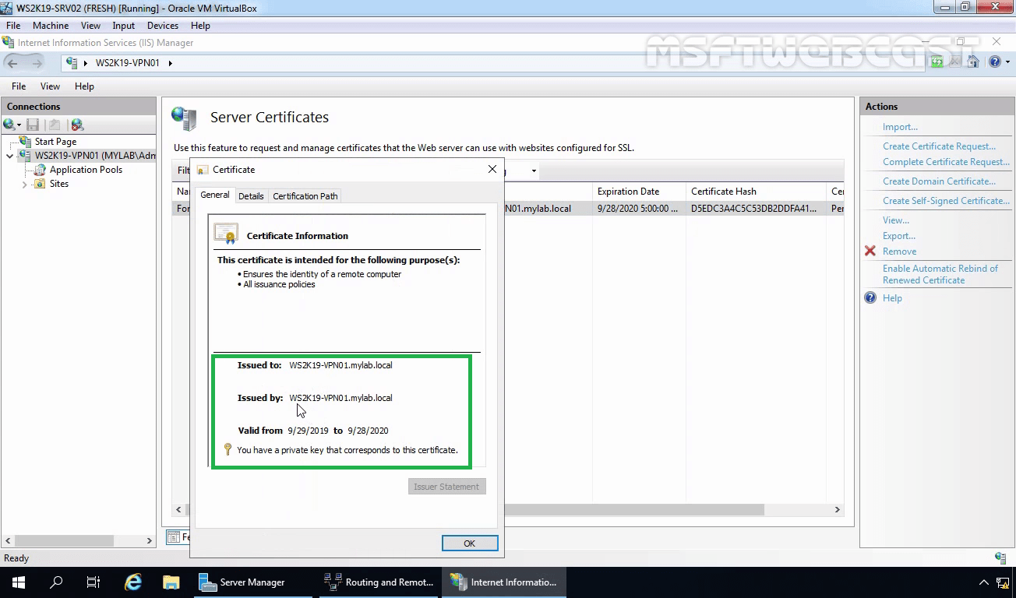The image size is (1016, 598).
Task: Close the Certificate dialog with X
Action: pyautogui.click(x=492, y=169)
